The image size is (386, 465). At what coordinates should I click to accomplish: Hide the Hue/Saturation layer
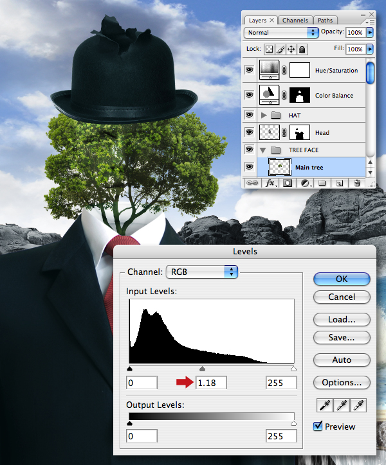coord(249,70)
